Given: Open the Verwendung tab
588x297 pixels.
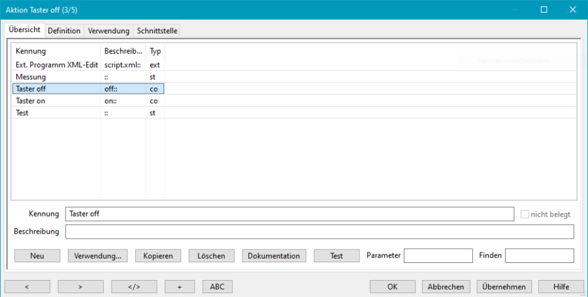Looking at the screenshot, I should [108, 31].
